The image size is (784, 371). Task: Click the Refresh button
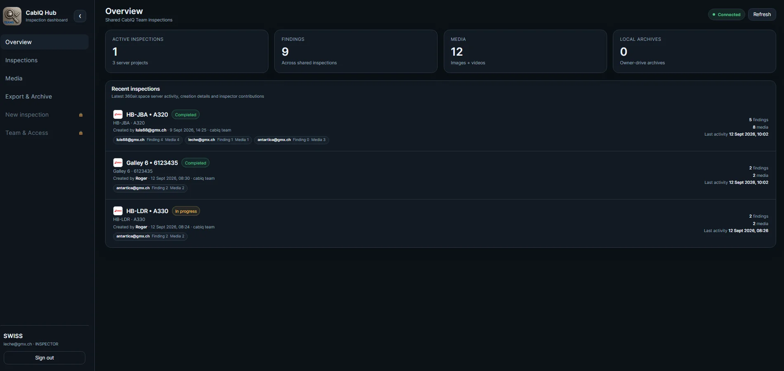(x=762, y=14)
